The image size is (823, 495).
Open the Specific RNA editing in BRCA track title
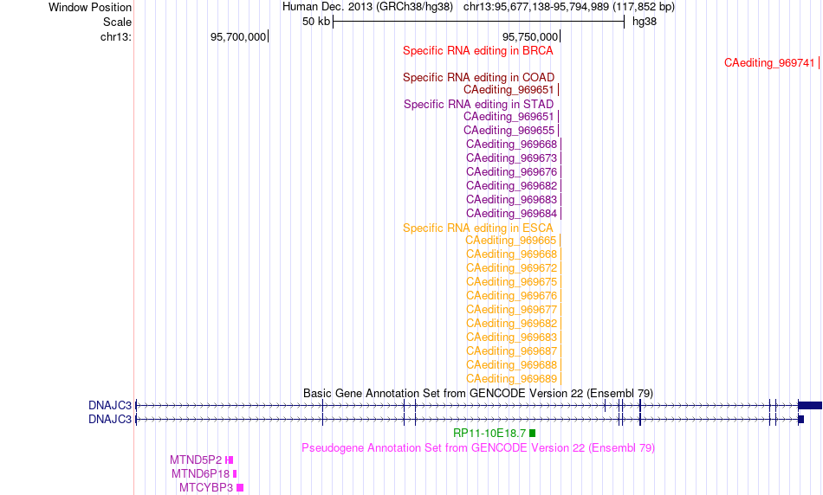tap(477, 50)
